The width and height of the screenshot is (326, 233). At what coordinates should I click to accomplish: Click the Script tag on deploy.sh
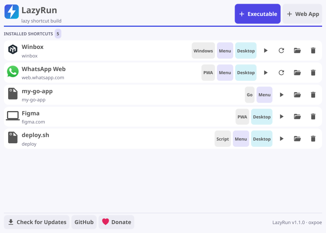tap(223, 139)
